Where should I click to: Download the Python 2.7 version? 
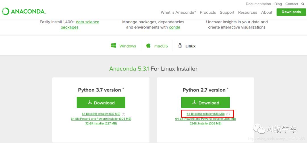(x=206, y=102)
